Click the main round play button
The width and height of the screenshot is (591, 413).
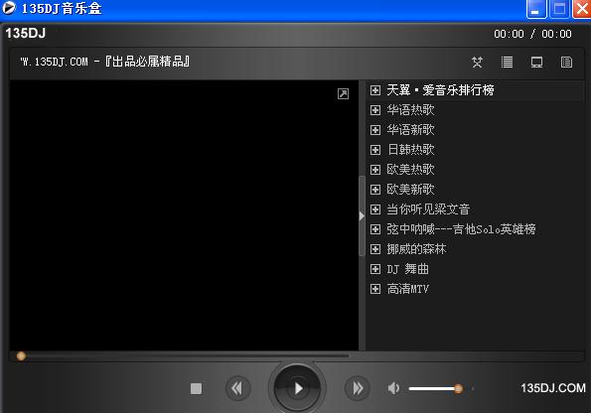pyautogui.click(x=297, y=388)
